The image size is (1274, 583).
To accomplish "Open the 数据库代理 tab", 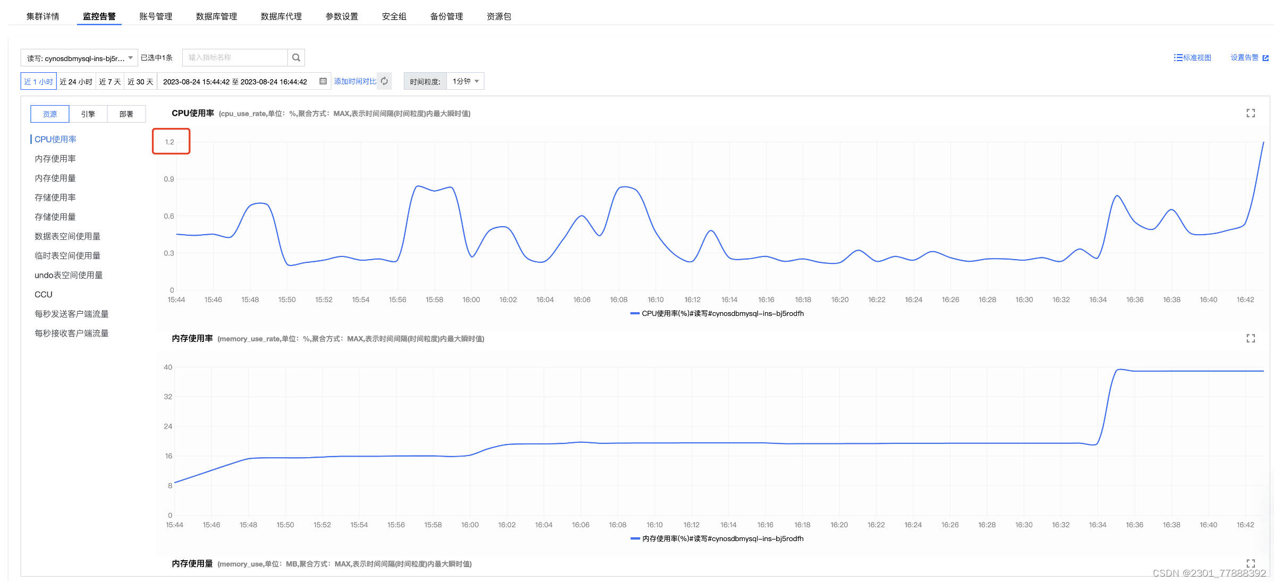I will point(281,16).
